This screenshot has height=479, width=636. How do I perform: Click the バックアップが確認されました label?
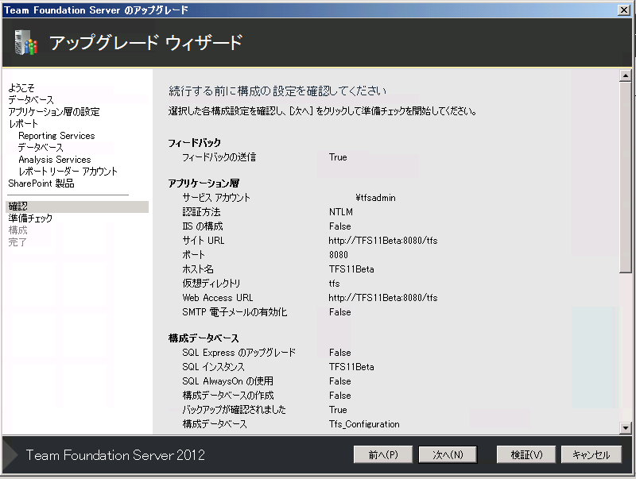(234, 410)
